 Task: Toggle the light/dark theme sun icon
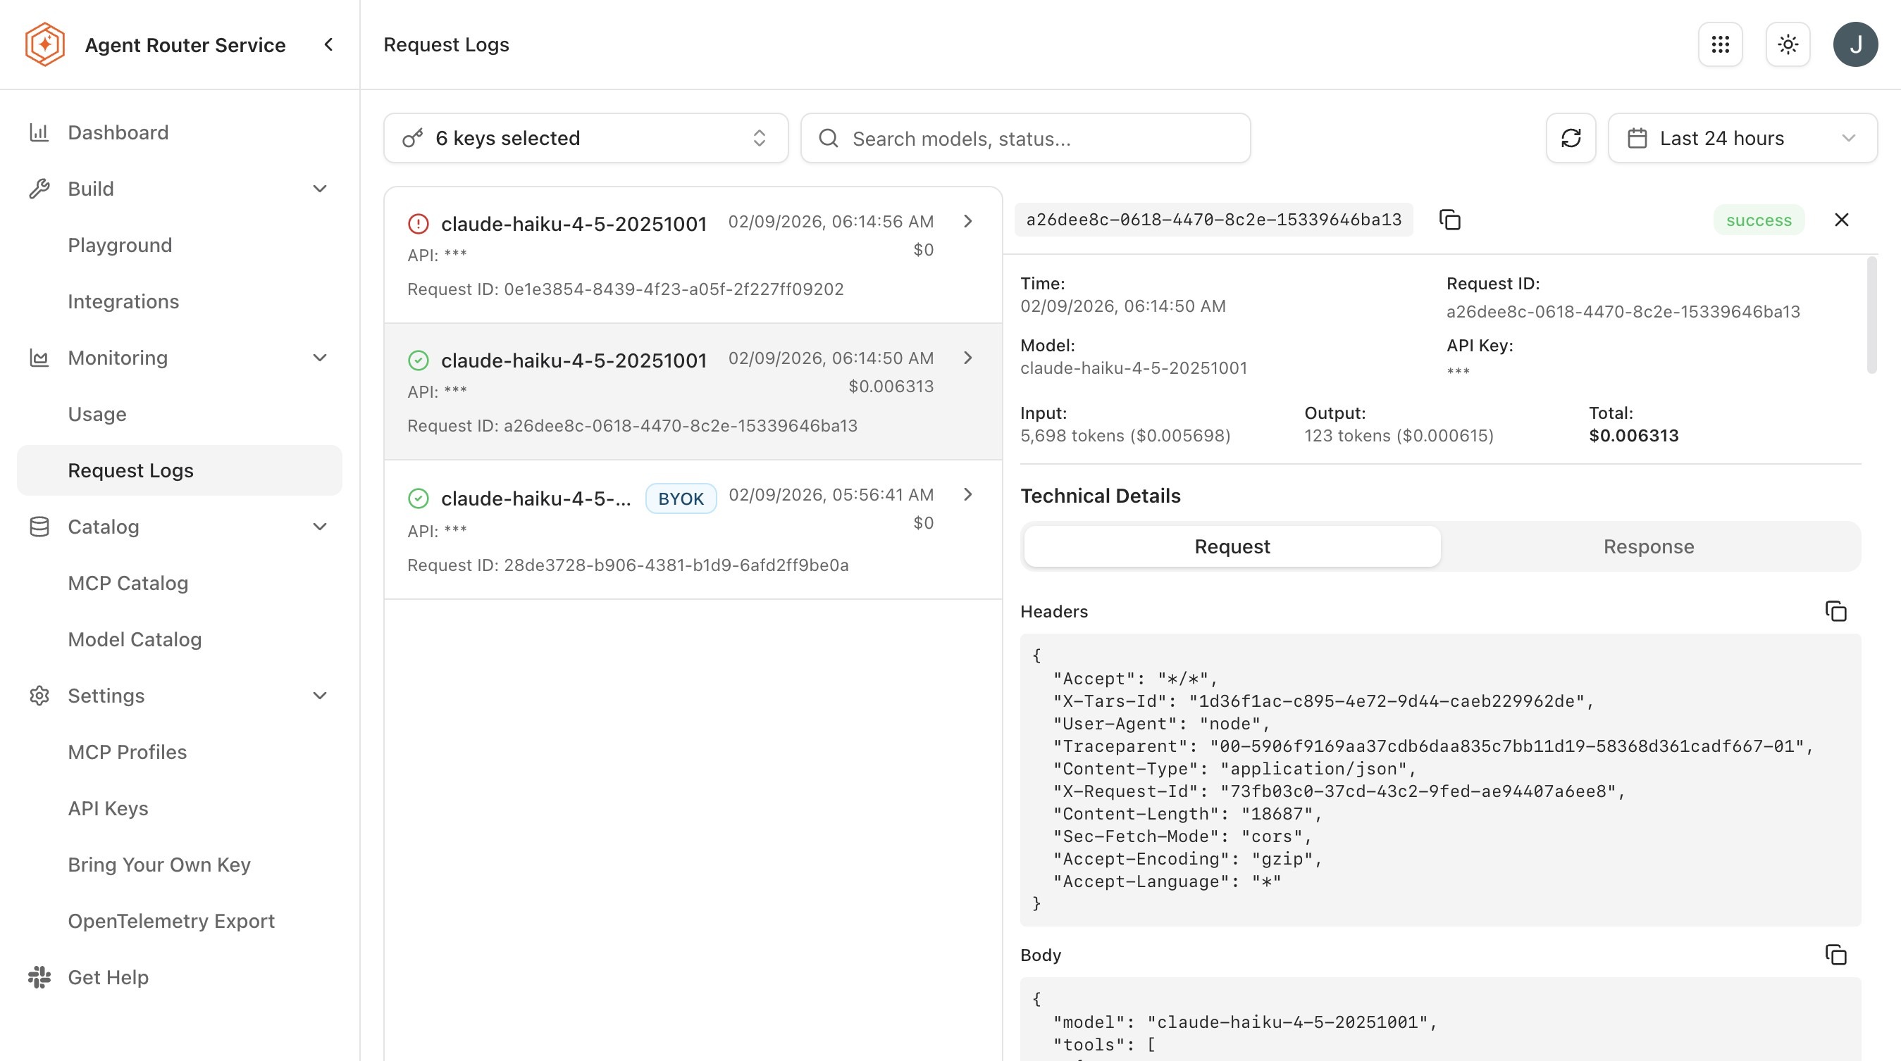[1788, 44]
